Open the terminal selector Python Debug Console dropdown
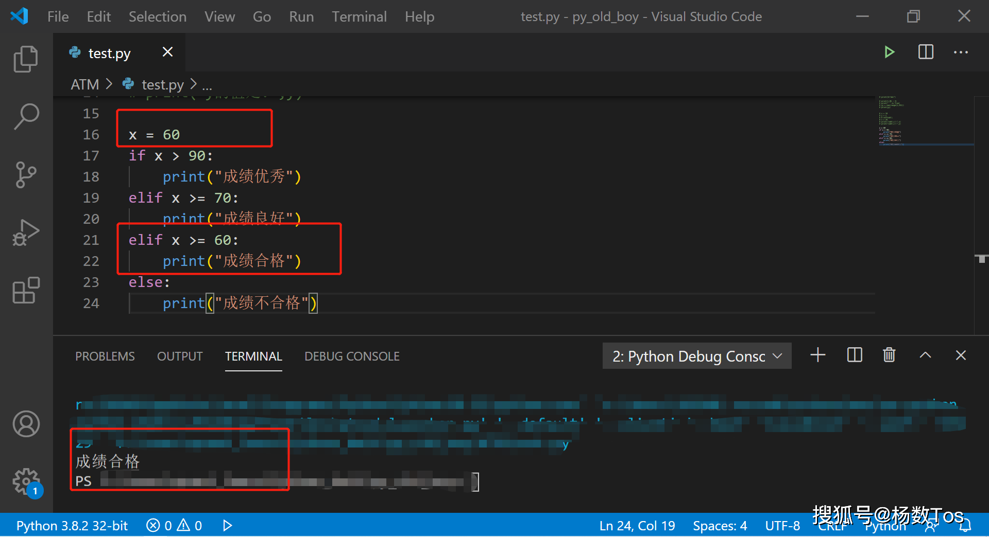The height and width of the screenshot is (537, 989). point(697,356)
